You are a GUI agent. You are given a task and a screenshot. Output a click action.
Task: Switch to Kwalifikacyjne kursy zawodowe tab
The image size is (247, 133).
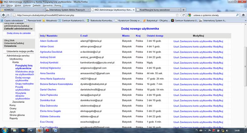click(x=158, y=10)
